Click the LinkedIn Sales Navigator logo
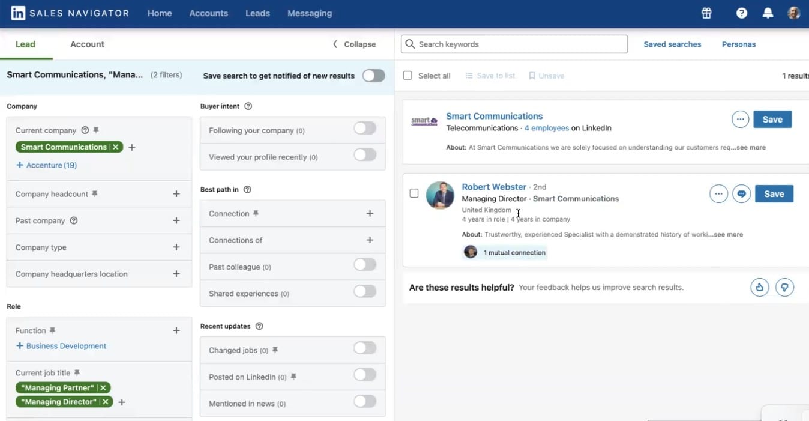This screenshot has width=809, height=421. (70, 13)
